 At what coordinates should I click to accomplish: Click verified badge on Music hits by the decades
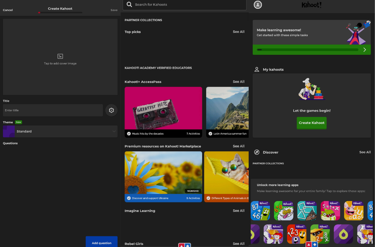(x=129, y=134)
